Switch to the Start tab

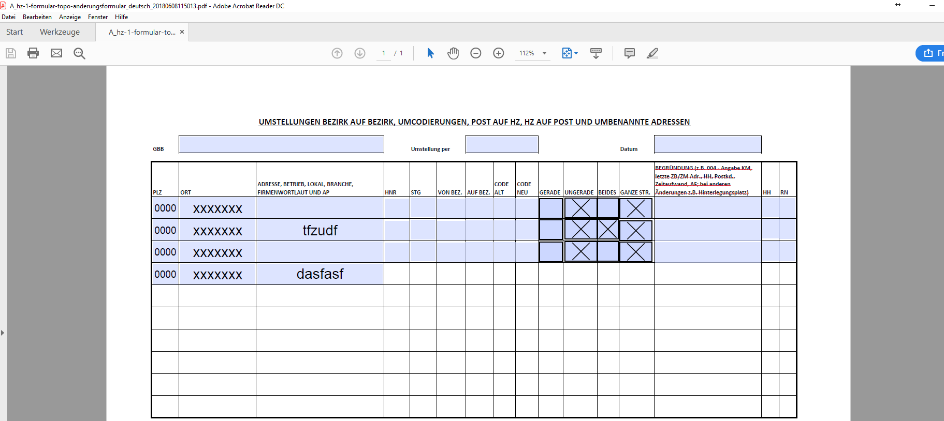coord(14,32)
